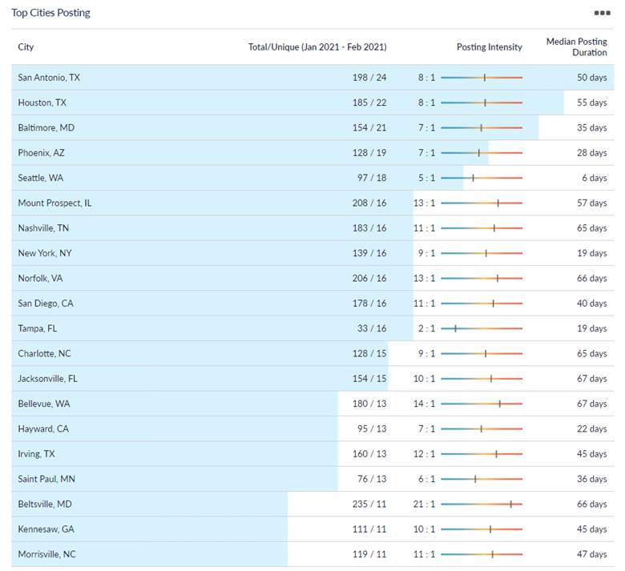The width and height of the screenshot is (625, 571).
Task: Click the 12 : 1 intensity ratio
Action: pyautogui.click(x=424, y=454)
